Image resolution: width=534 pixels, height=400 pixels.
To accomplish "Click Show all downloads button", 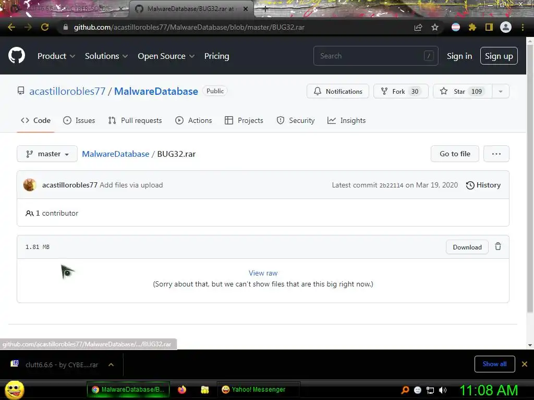I will tap(494, 364).
